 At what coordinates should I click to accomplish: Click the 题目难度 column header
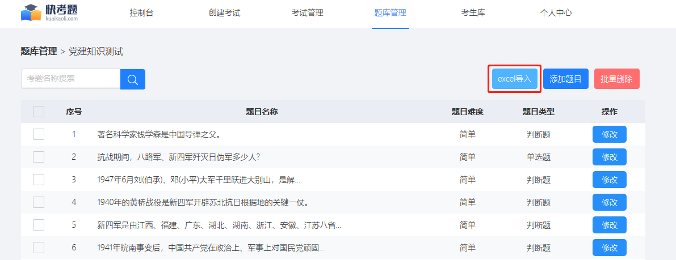(468, 112)
